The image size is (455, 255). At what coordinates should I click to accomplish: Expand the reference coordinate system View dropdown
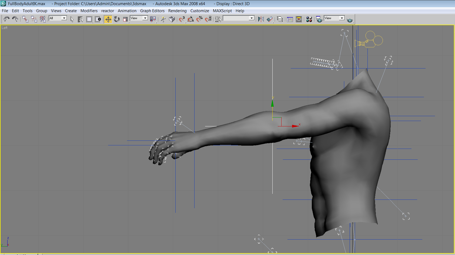pyautogui.click(x=145, y=18)
